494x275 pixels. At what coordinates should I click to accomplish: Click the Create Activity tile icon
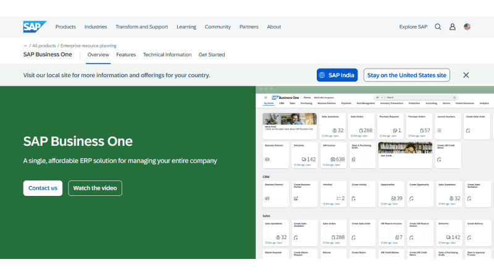(353, 199)
